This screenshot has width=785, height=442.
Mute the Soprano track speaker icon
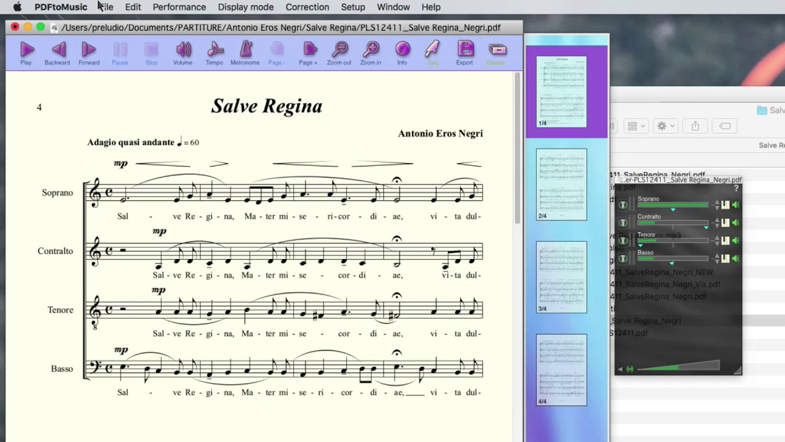click(x=735, y=205)
